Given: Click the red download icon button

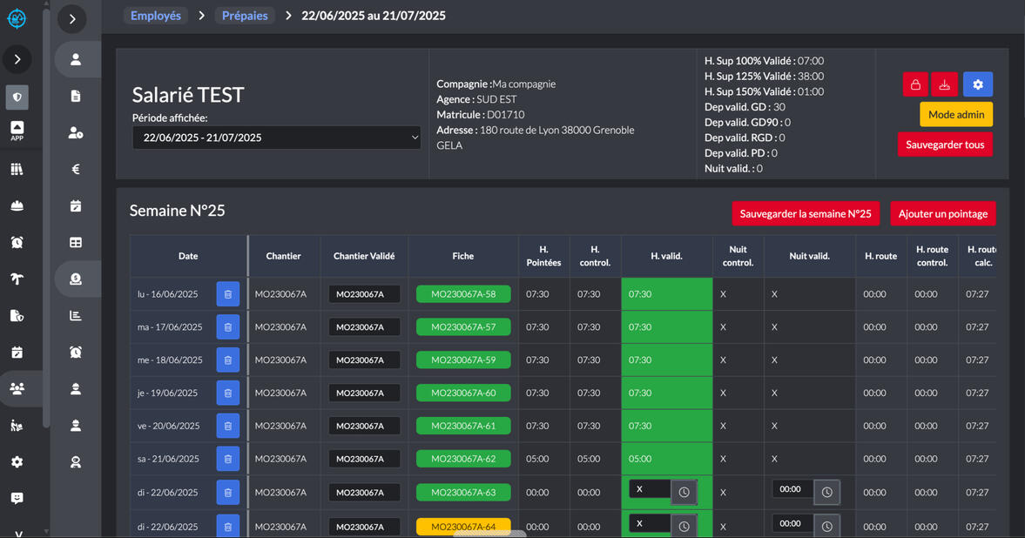Looking at the screenshot, I should click(x=945, y=84).
